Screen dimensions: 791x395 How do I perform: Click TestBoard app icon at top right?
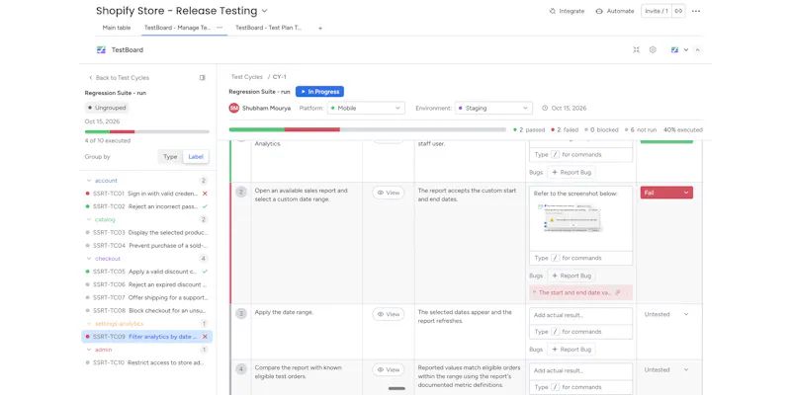click(675, 50)
